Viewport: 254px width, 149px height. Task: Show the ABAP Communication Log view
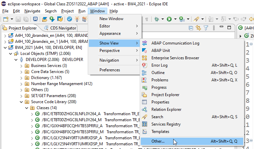[192, 43]
